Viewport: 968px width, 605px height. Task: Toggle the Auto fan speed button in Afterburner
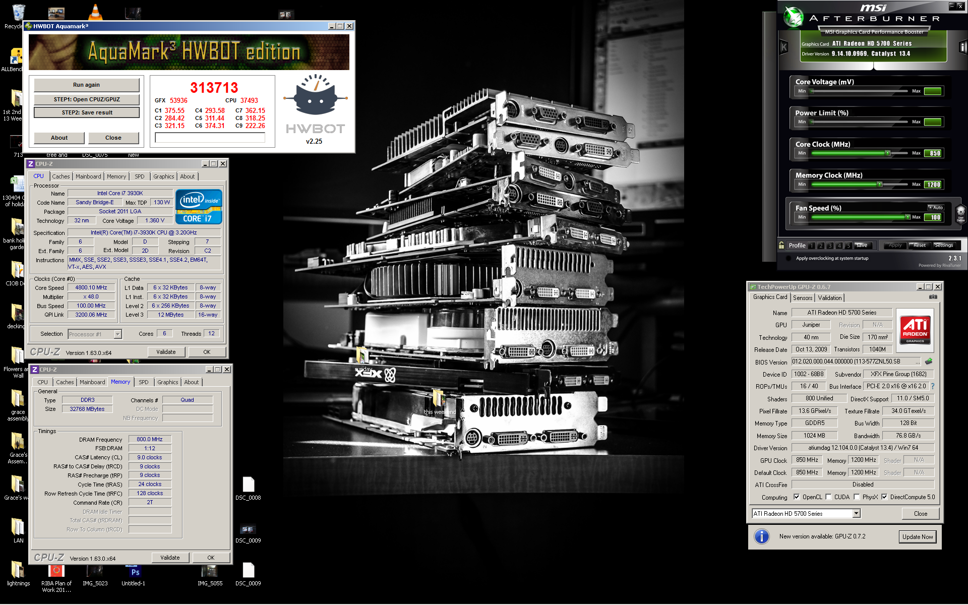pos(936,208)
